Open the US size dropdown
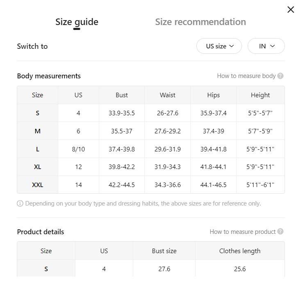Image resolution: width=296 pixels, height=288 pixels. point(219,46)
